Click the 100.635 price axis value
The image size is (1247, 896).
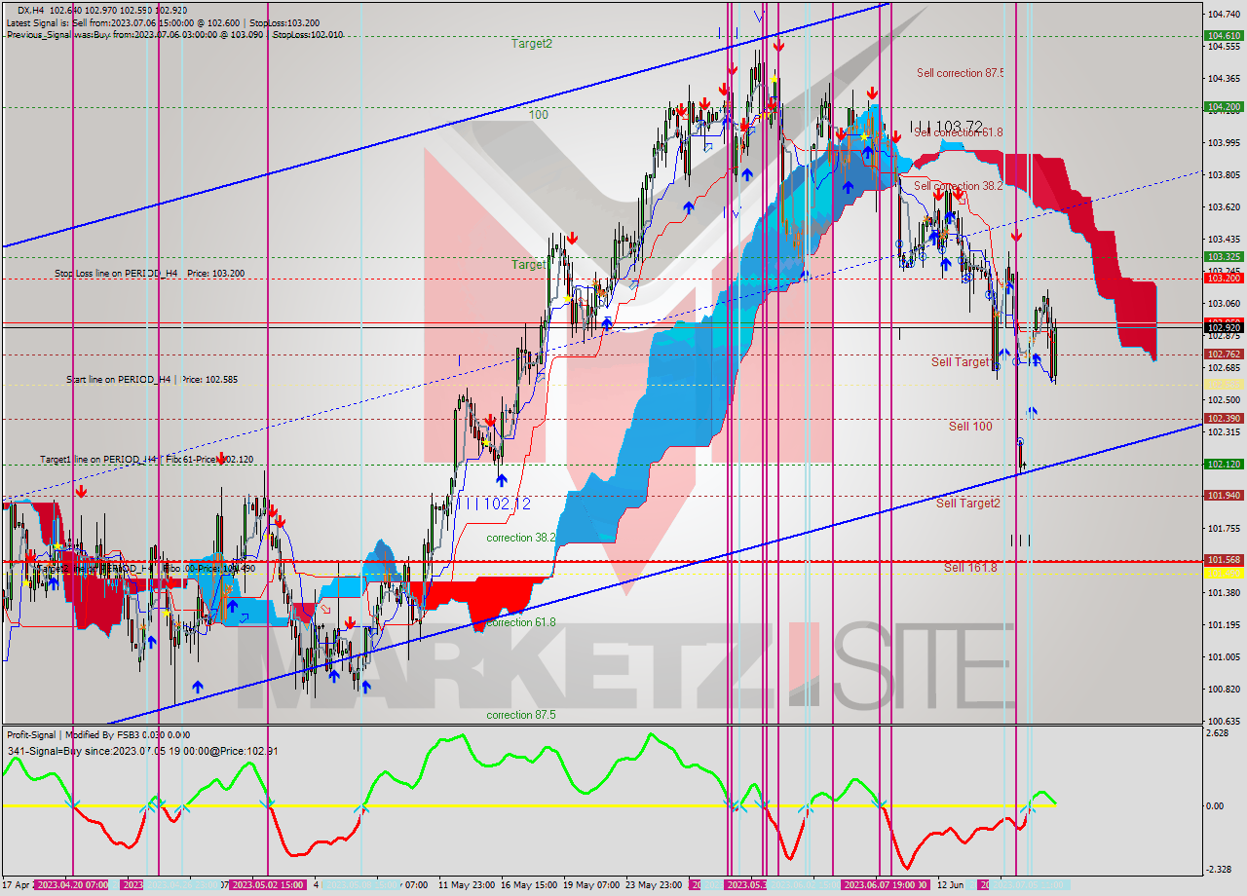[x=1224, y=722]
